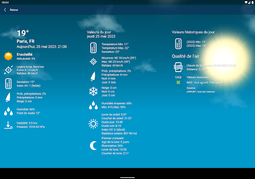Tap the Qualité de l'air heading
Screen dimensions: 255x179
[x=186, y=56]
